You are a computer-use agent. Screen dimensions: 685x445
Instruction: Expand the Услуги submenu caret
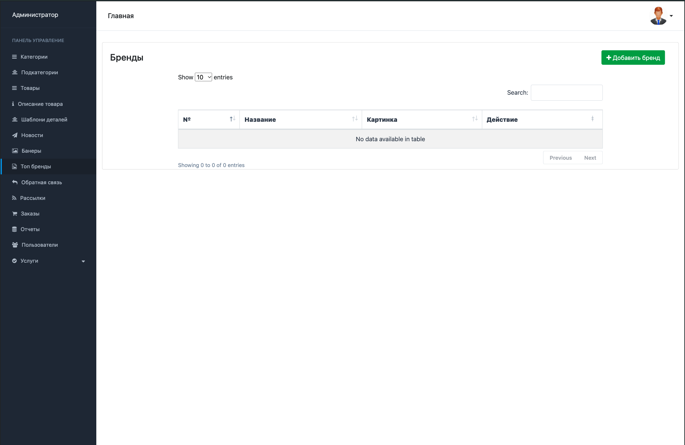point(83,261)
